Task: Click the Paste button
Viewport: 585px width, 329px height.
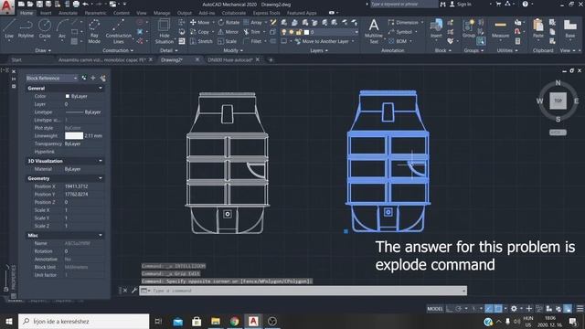Action: pyautogui.click(x=538, y=29)
